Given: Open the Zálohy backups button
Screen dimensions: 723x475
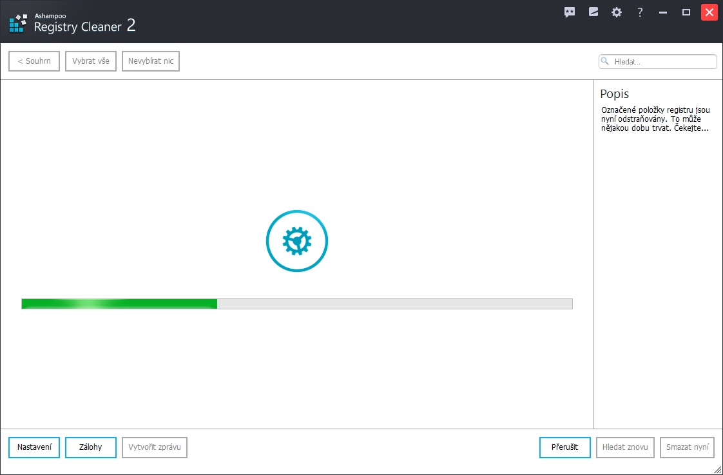Looking at the screenshot, I should coord(91,447).
